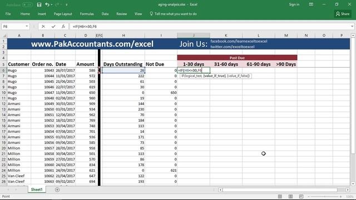Click the 31-60 days header cell
The width and height of the screenshot is (356, 200).
226,64
